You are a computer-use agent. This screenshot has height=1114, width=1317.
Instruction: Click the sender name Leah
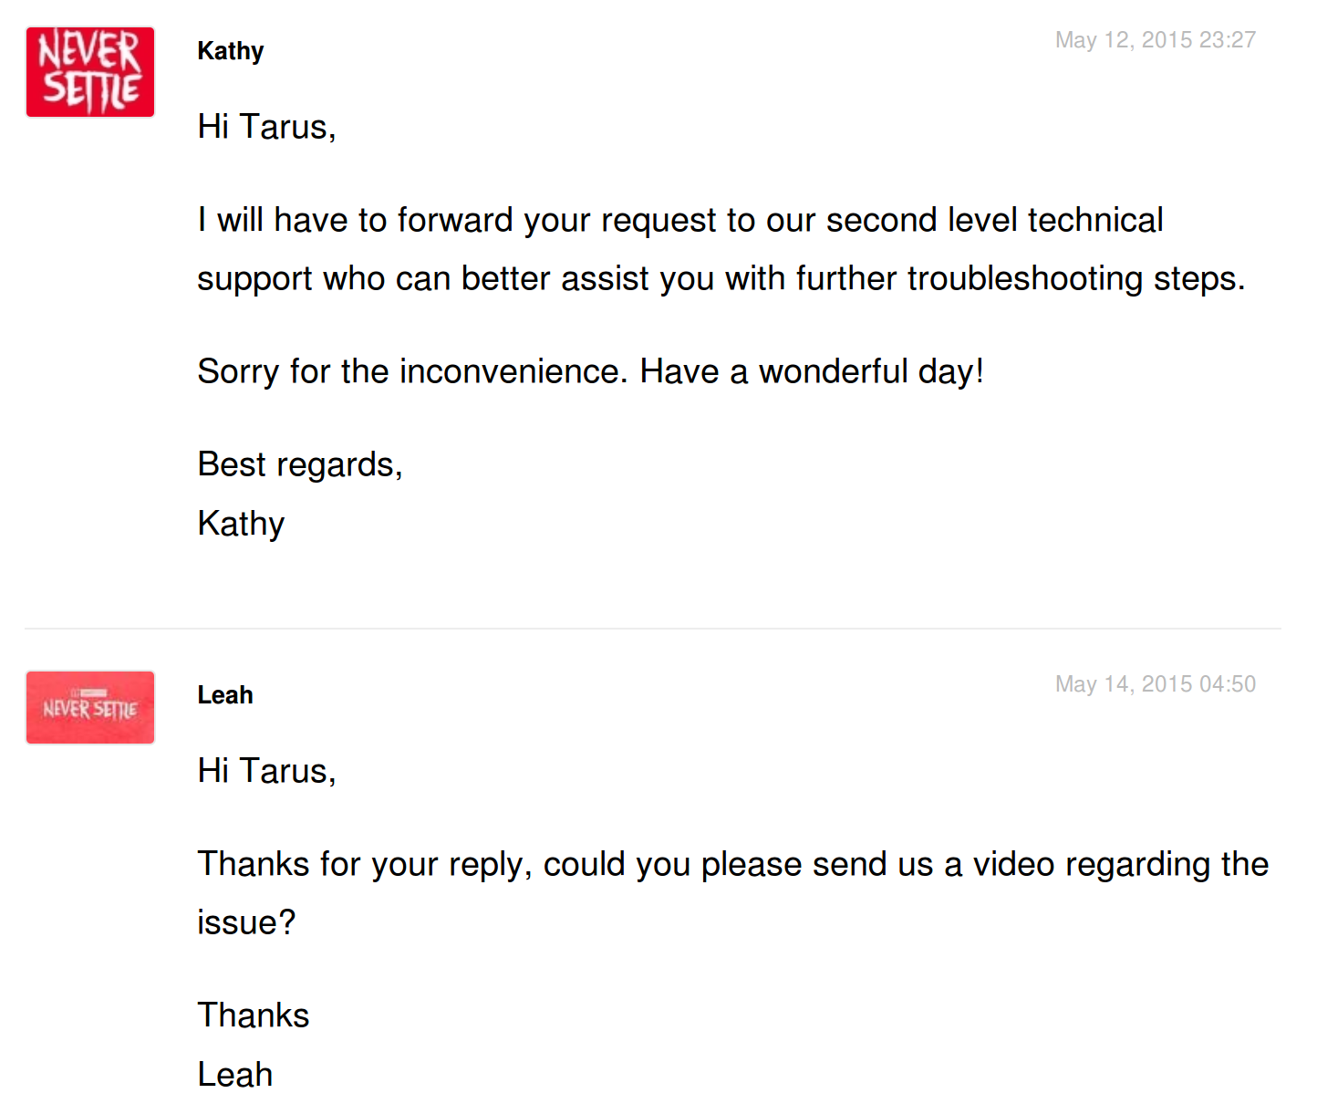pos(225,695)
